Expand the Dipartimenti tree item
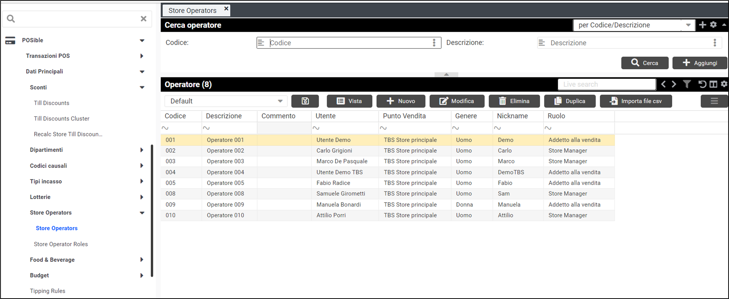The width and height of the screenshot is (729, 299). point(141,150)
